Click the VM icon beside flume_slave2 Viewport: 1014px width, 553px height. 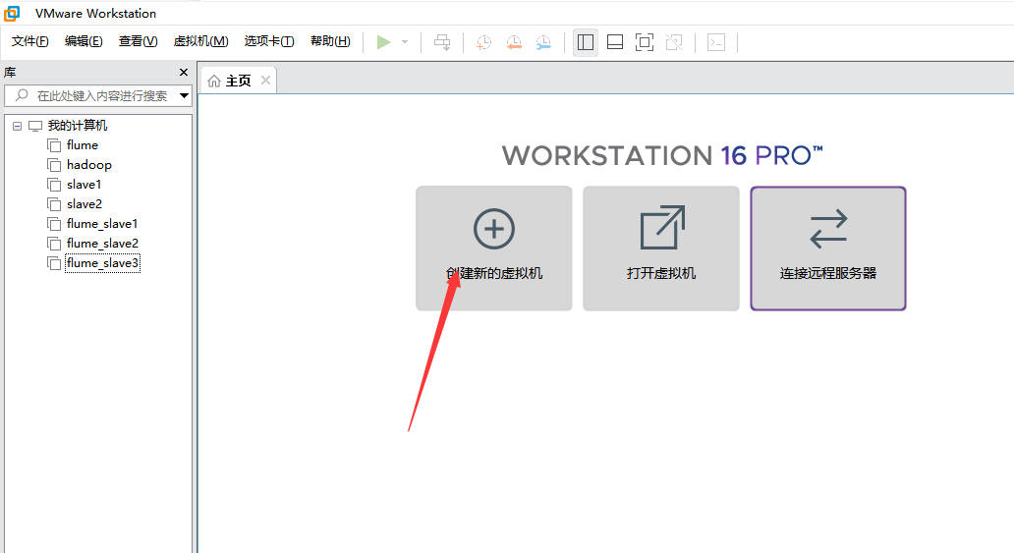(54, 244)
